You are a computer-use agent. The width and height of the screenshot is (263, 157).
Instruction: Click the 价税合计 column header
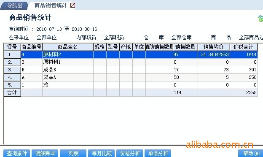244,47
